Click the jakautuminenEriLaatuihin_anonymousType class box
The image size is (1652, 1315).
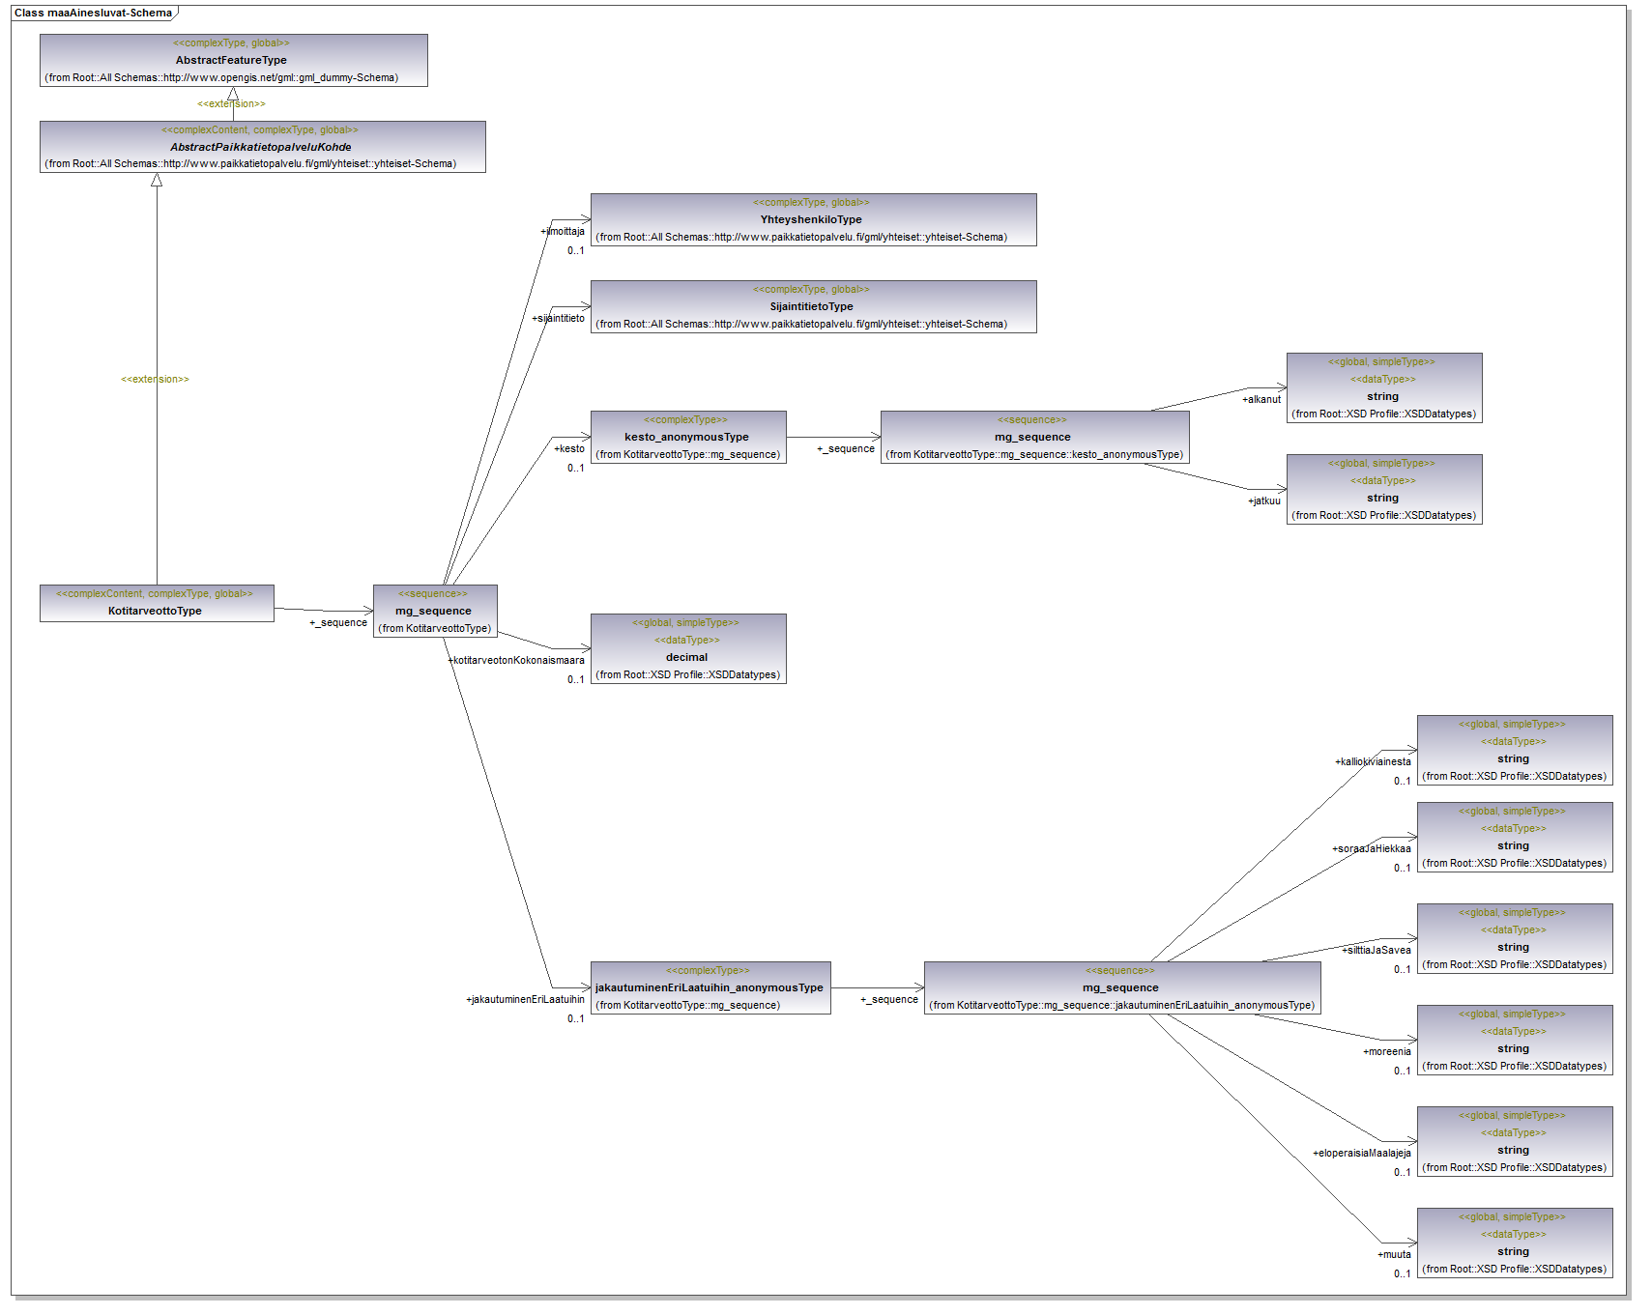point(710,988)
